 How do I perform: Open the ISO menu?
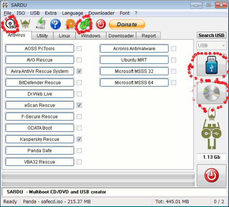coord(21,13)
